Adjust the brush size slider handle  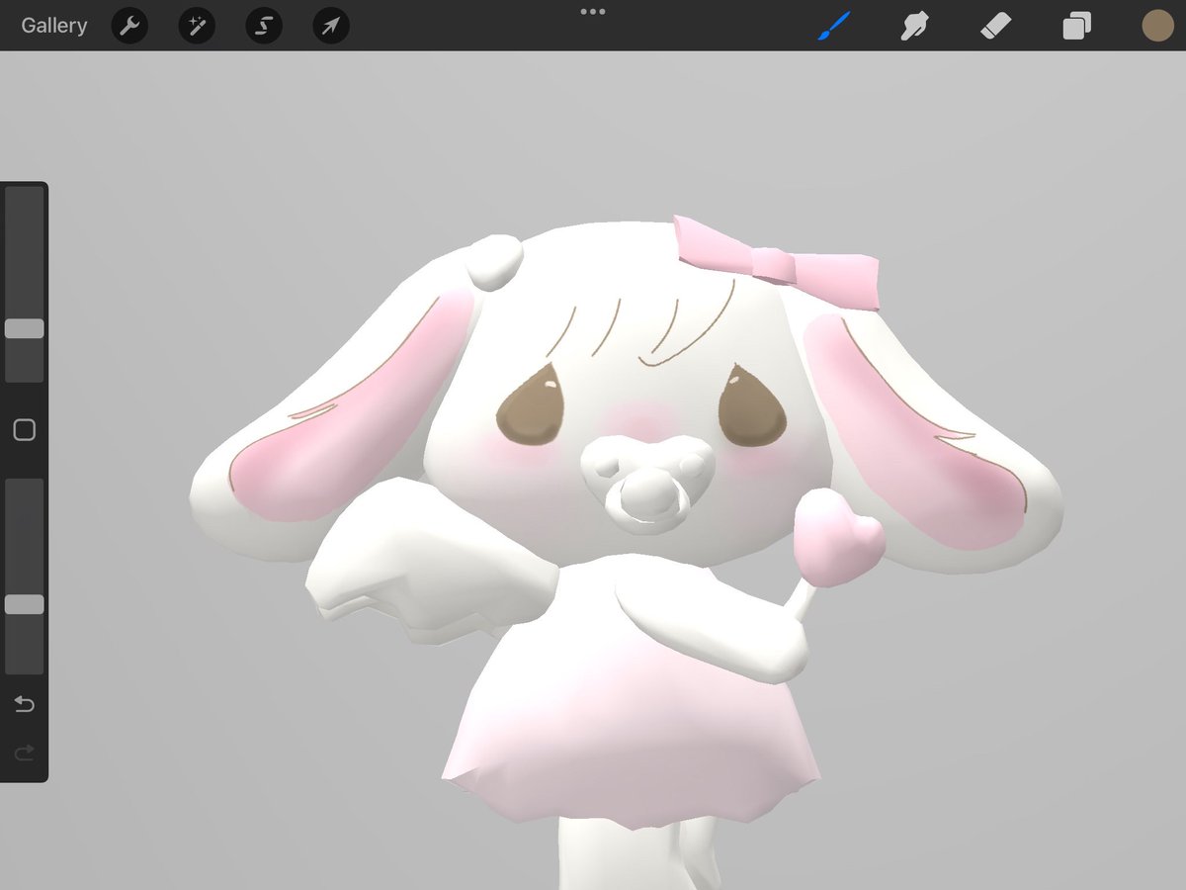pyautogui.click(x=24, y=327)
